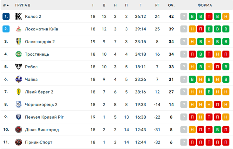Sort by the РГ goal difference column
233x149 pixels.
tap(157, 5)
